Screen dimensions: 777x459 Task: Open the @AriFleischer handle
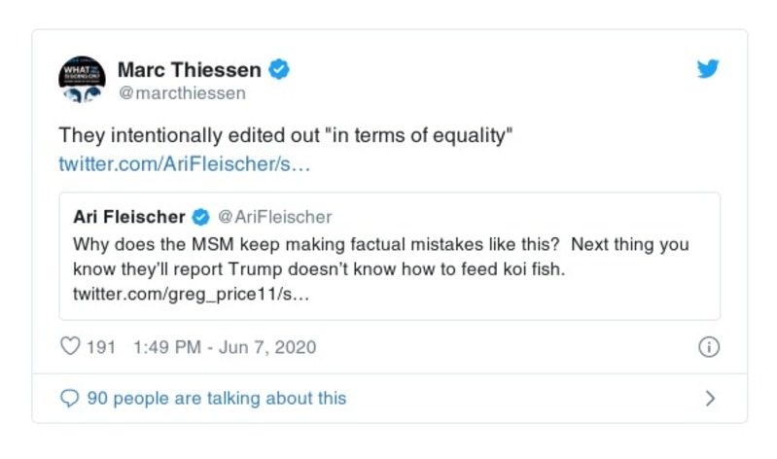[x=274, y=217]
